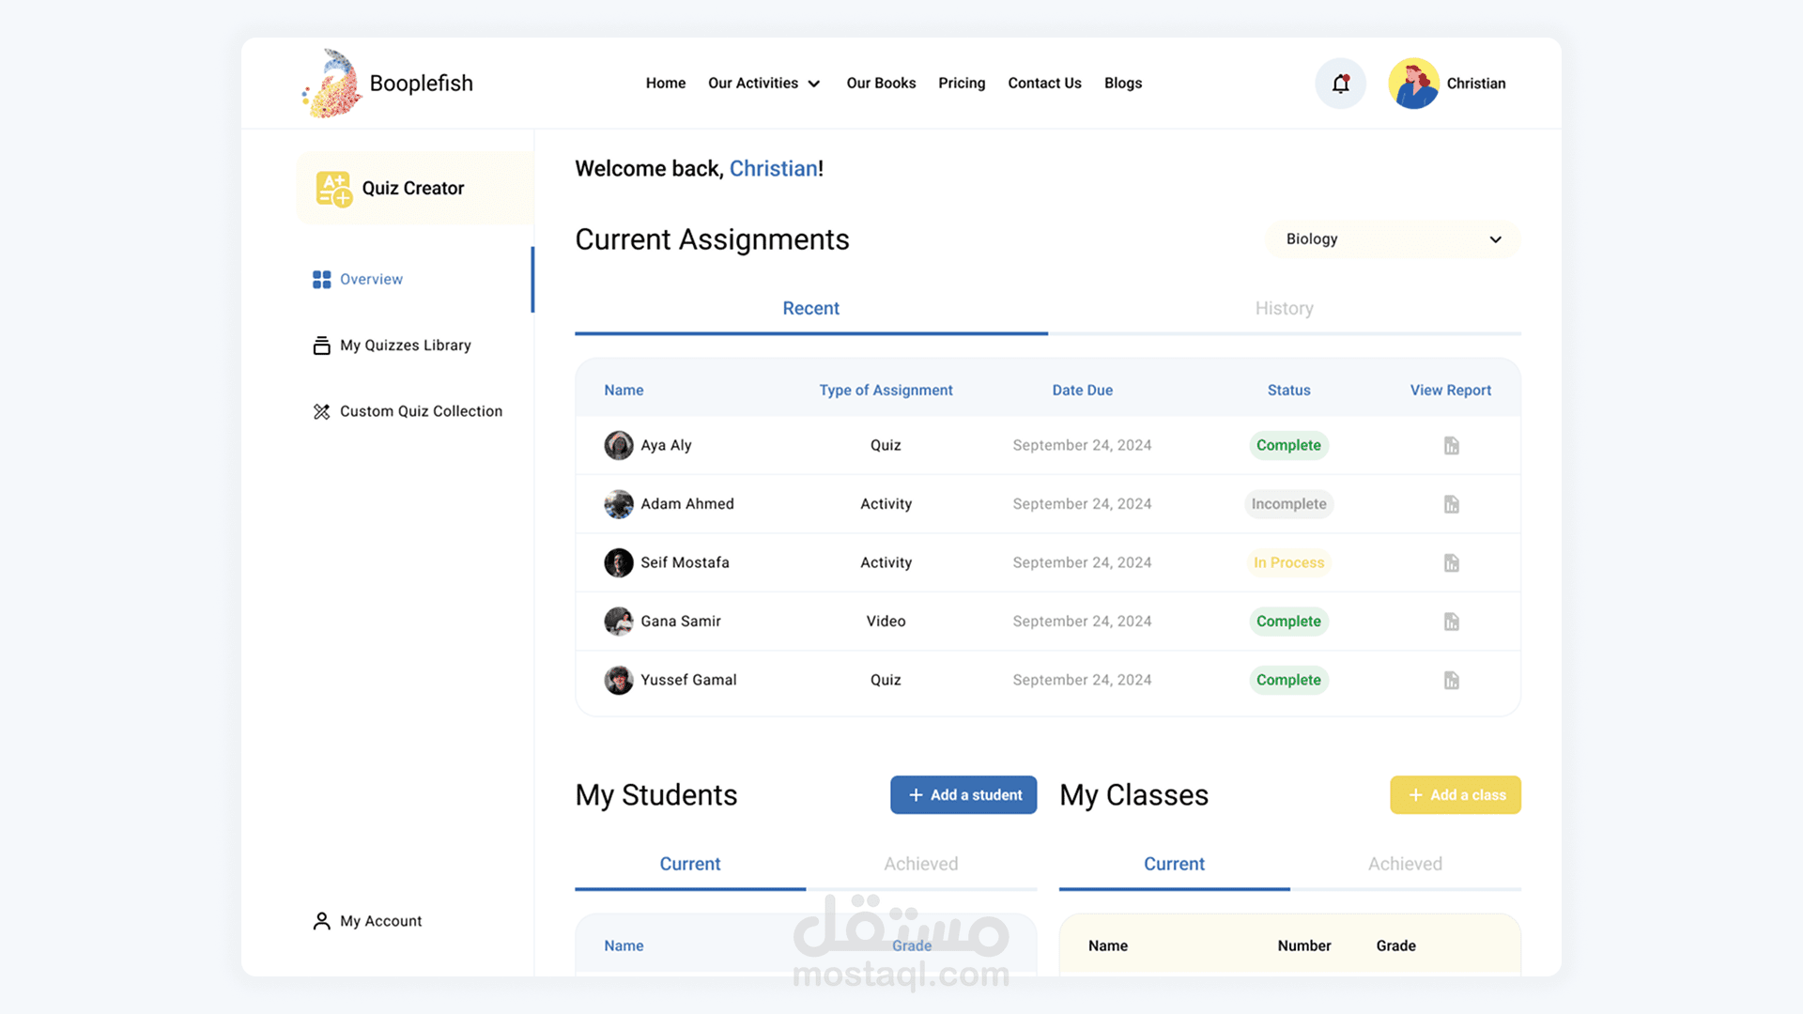Click Christian's profile avatar
The height and width of the screenshot is (1014, 1803).
pos(1413,84)
